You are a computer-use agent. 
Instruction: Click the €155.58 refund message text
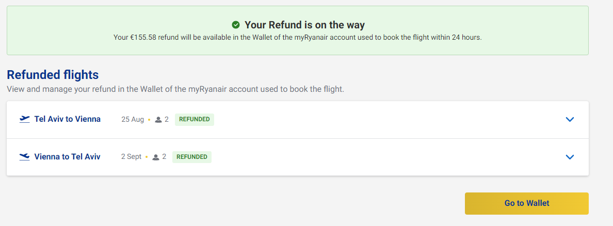[x=297, y=37]
